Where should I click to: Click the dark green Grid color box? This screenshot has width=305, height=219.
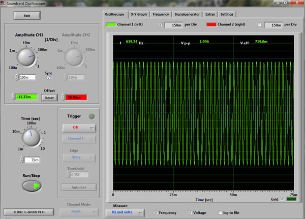(292, 200)
